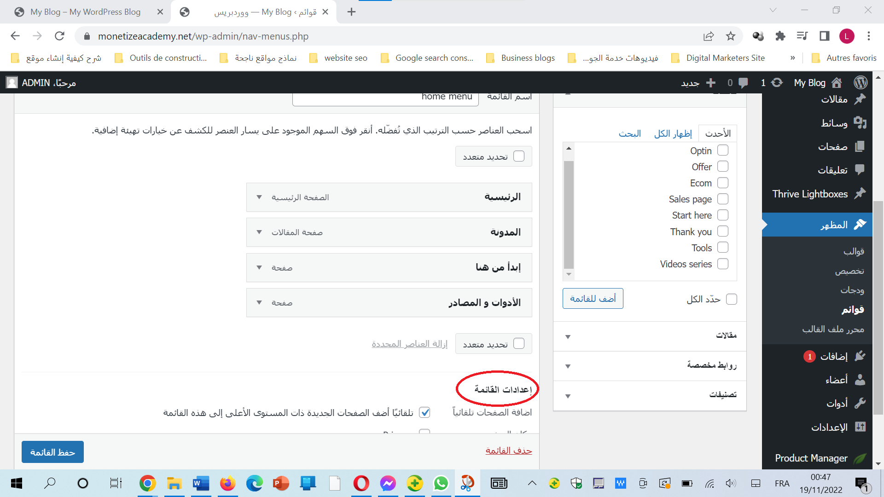884x497 pixels.
Task: Click the home icon next to My Blog
Action: [837, 83]
